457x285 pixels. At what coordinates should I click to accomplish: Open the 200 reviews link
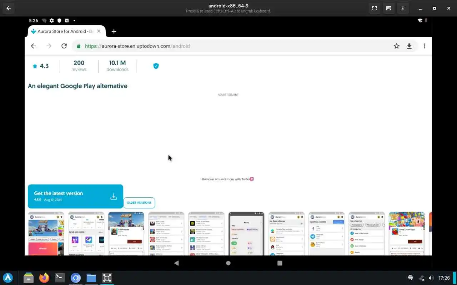click(x=79, y=66)
